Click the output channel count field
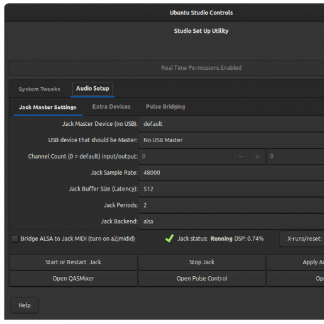Image resolution: width=324 pixels, height=324 pixels. 295,157
